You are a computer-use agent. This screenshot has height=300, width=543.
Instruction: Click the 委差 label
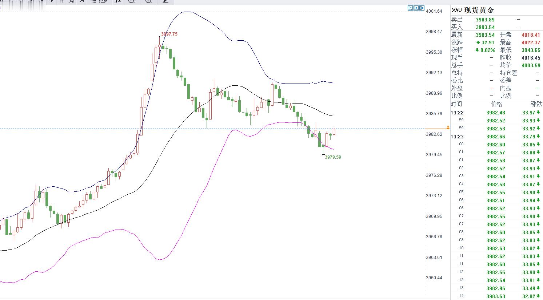coord(506,81)
